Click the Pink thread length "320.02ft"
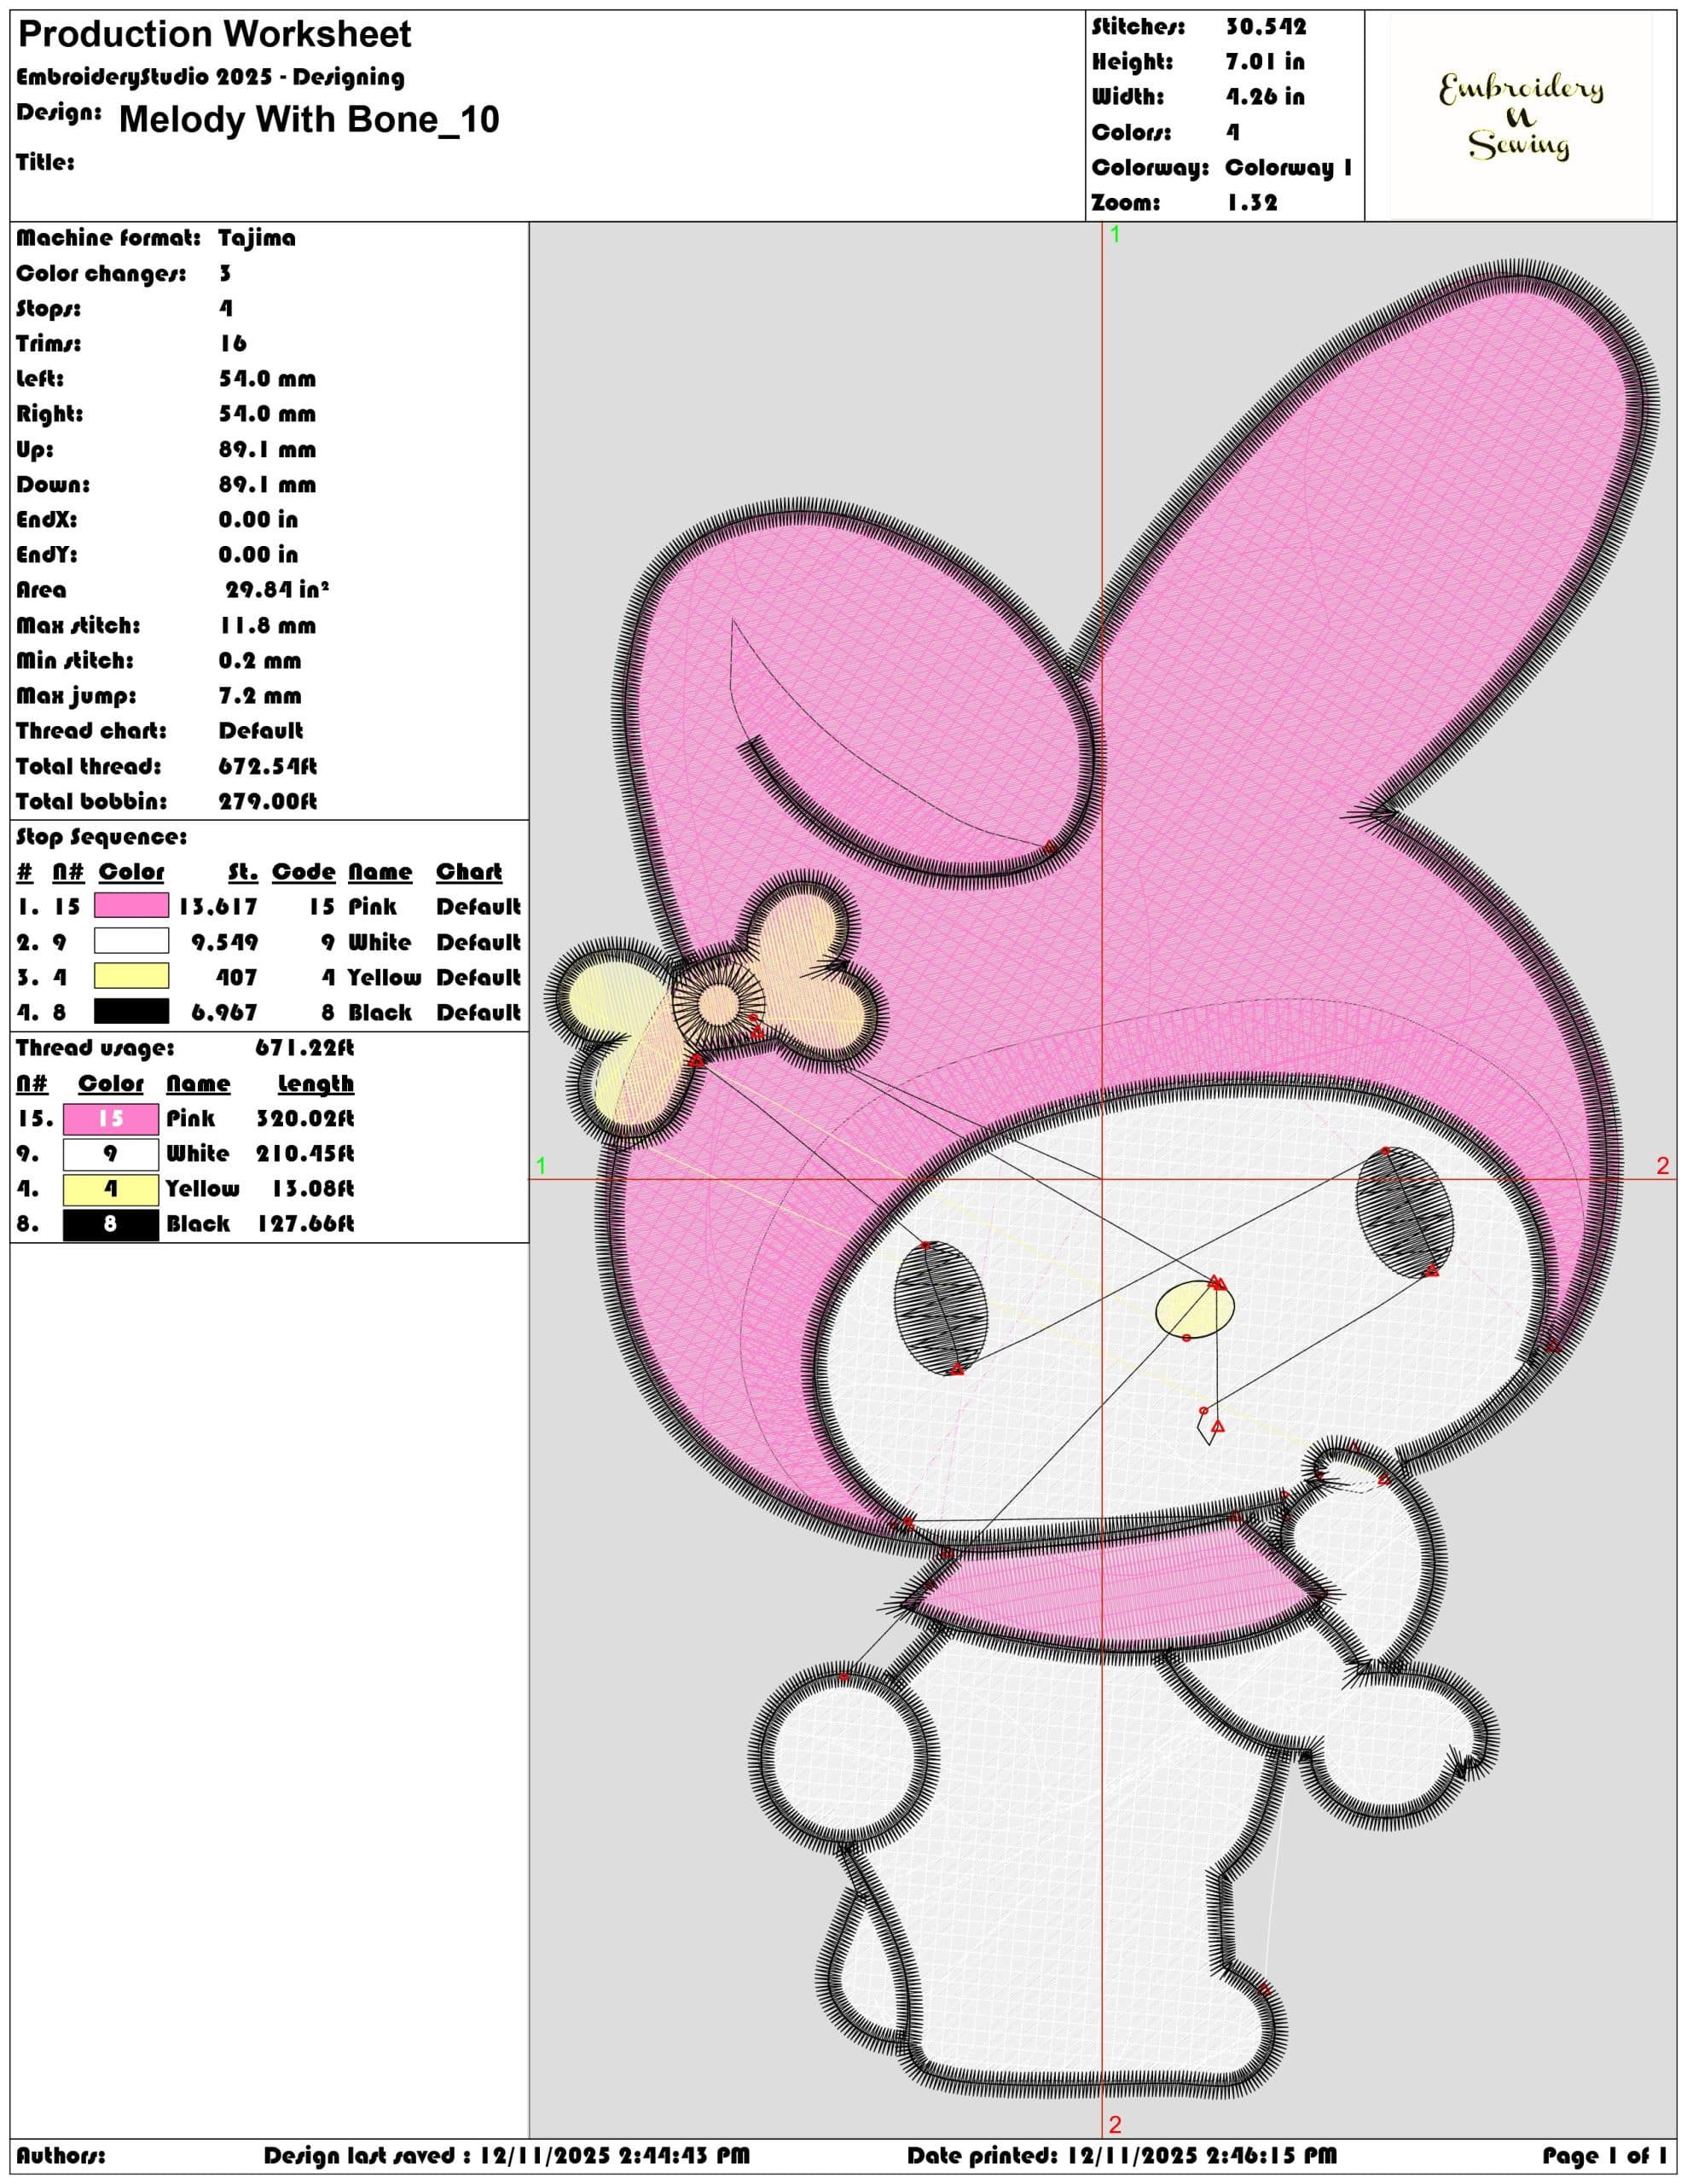The height and width of the screenshot is (2184, 1687). click(x=305, y=1119)
